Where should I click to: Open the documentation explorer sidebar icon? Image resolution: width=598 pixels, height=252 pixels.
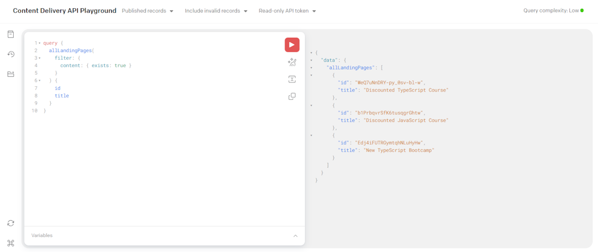tap(11, 34)
